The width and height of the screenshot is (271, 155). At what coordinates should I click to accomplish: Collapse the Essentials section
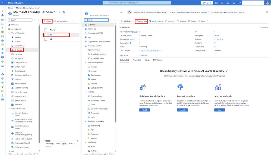[x=121, y=27]
